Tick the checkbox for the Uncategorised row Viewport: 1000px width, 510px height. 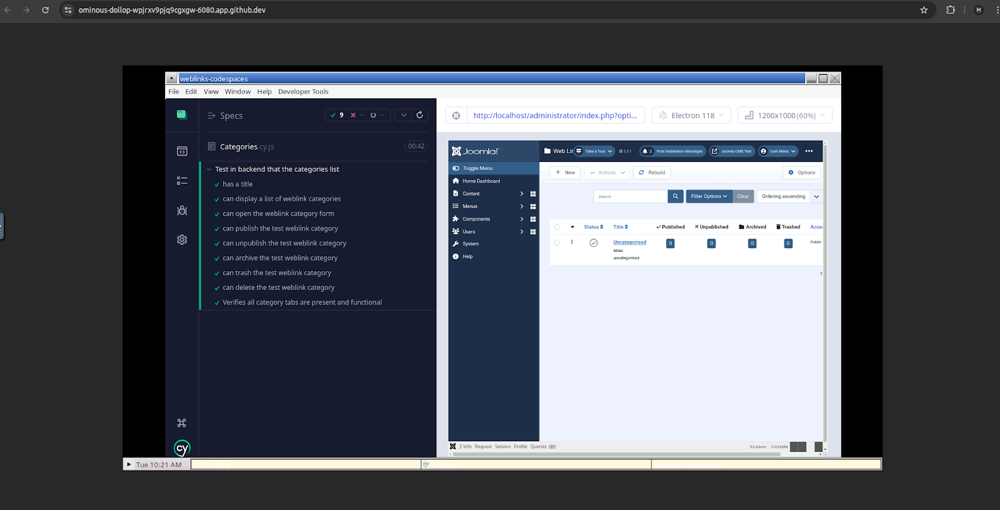pos(557,242)
